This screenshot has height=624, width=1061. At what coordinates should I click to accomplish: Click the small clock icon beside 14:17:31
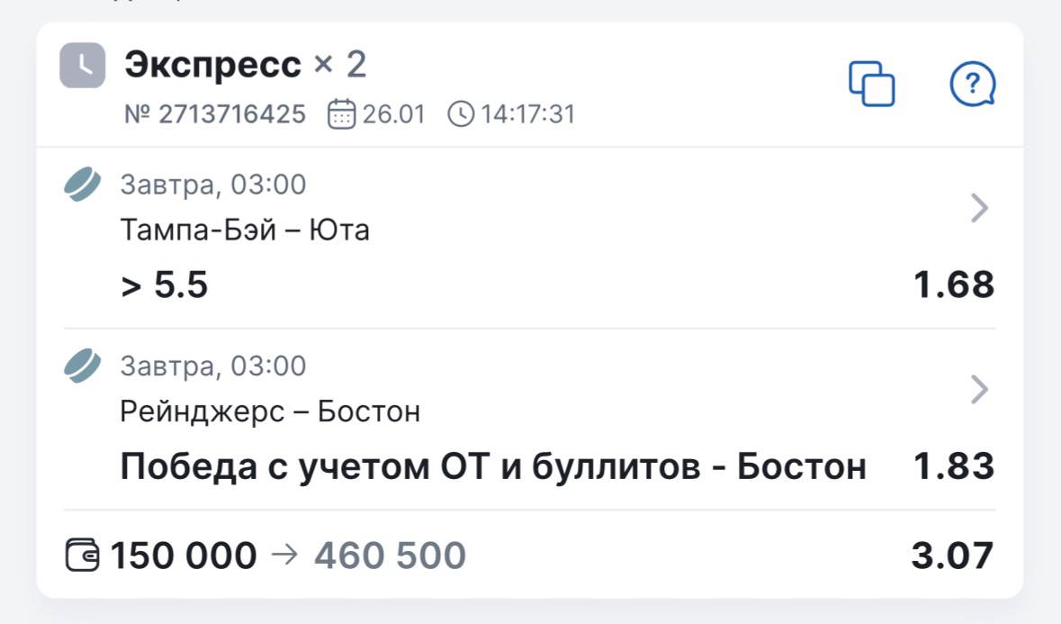click(x=460, y=114)
